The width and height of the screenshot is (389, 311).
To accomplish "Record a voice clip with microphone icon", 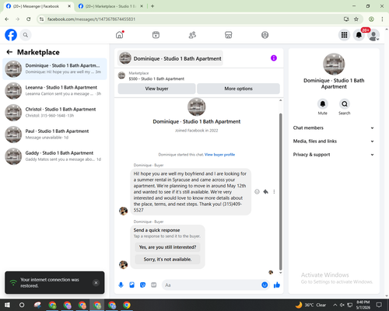I will (121, 285).
